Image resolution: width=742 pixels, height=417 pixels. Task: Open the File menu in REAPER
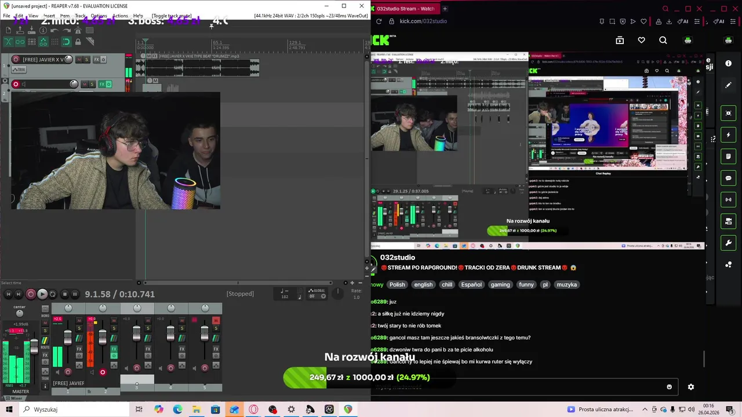[6, 16]
